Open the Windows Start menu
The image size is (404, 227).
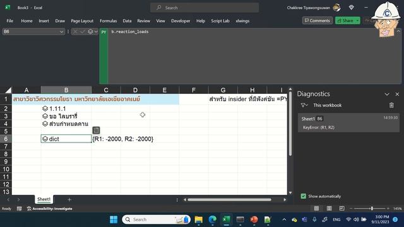pos(114,219)
